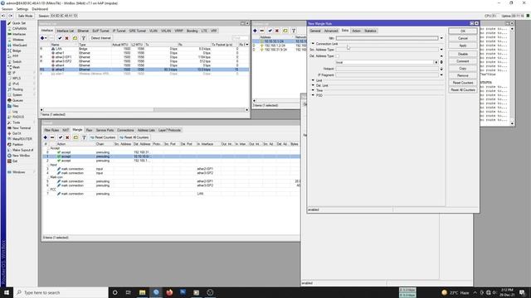Toggle the Dst. Address Type invert checkbox

click(x=338, y=56)
